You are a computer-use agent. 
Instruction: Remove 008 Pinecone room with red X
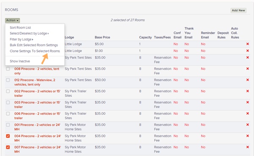(x=248, y=68)
